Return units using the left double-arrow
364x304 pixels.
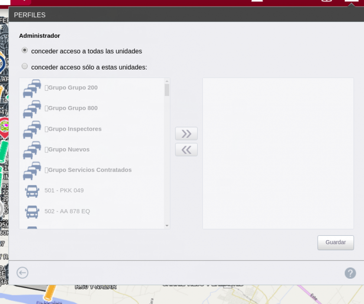(x=186, y=149)
